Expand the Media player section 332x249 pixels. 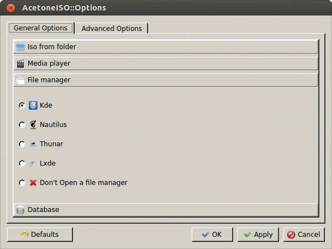pyautogui.click(x=166, y=64)
